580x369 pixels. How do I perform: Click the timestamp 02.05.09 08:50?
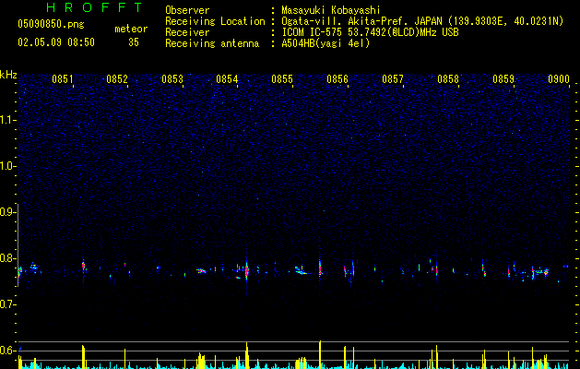point(56,42)
